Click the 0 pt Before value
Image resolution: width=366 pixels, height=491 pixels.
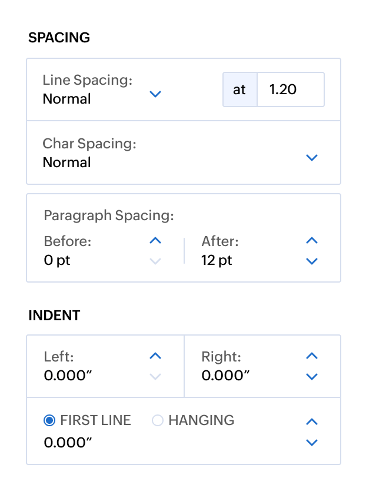click(x=57, y=260)
